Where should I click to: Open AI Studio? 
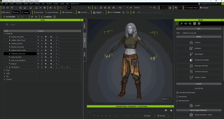pos(9,17)
